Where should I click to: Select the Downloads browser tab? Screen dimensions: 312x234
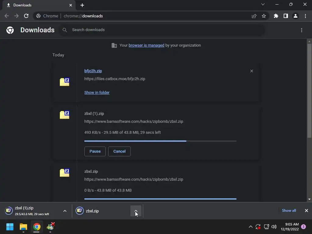click(x=39, y=5)
